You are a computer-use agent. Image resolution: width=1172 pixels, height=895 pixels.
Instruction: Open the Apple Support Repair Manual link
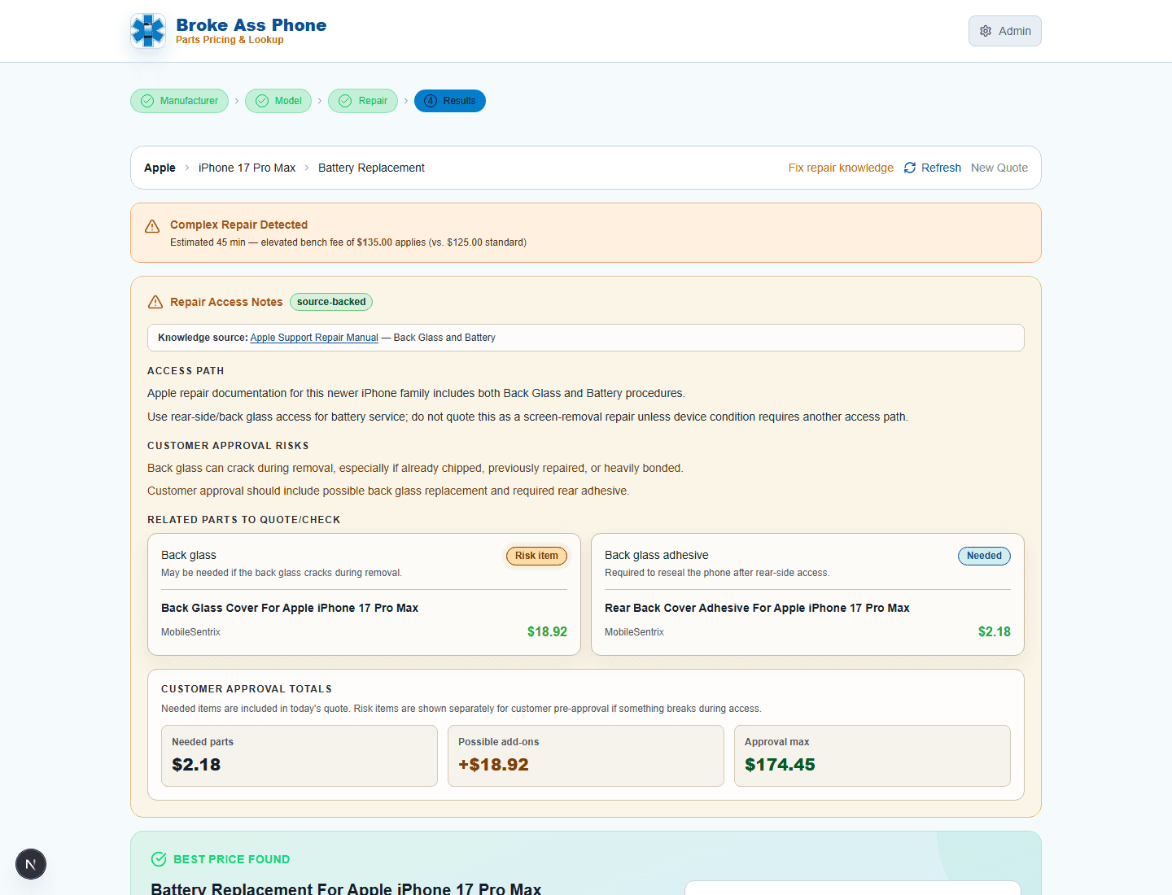click(x=314, y=338)
